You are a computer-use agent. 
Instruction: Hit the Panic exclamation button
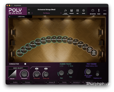click(x=99, y=11)
